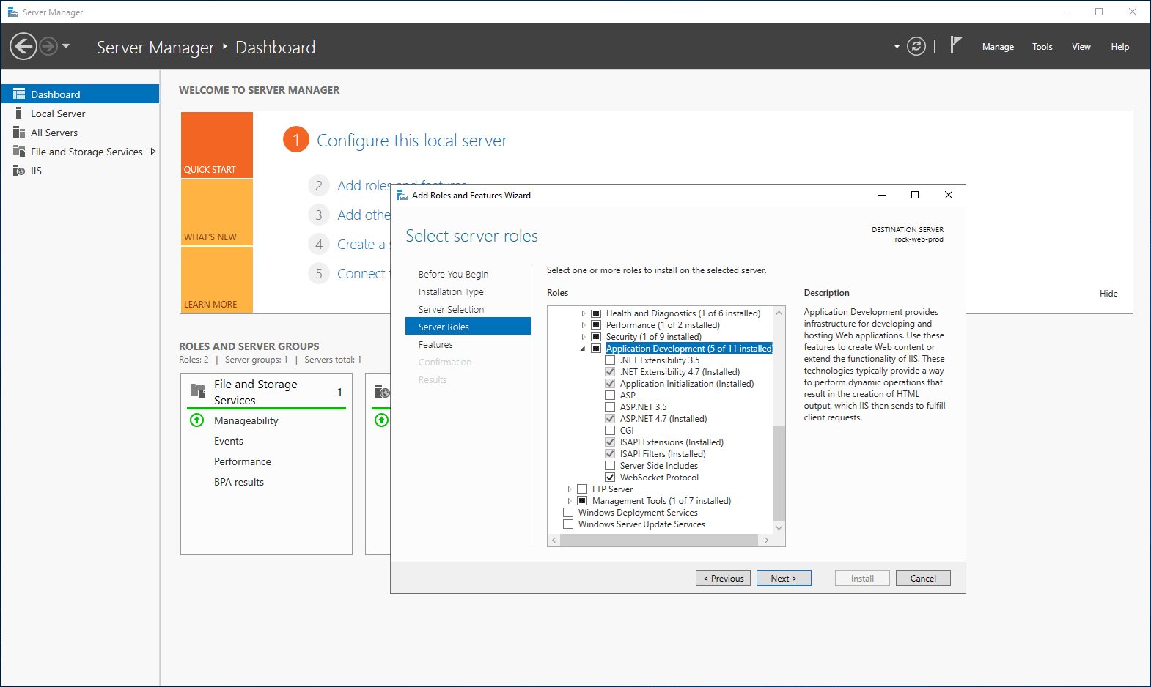Click the Add Roles wizard title icon
This screenshot has width=1151, height=687.
(402, 196)
